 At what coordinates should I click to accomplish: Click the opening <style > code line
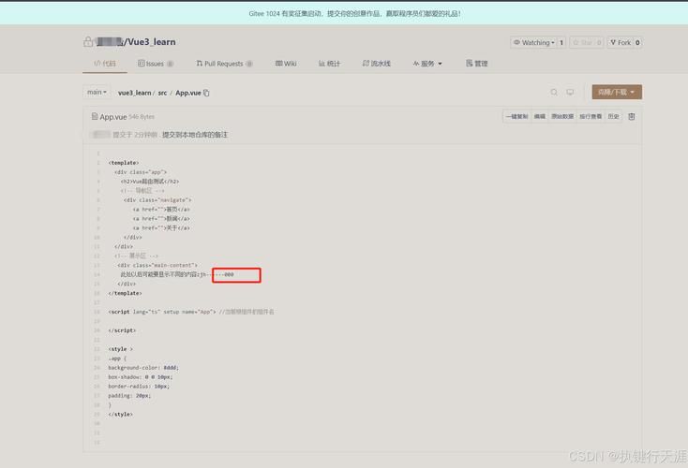point(120,349)
